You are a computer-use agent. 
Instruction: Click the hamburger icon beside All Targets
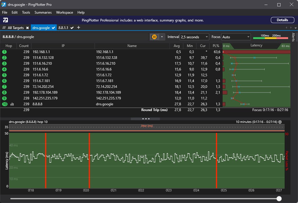point(4,28)
